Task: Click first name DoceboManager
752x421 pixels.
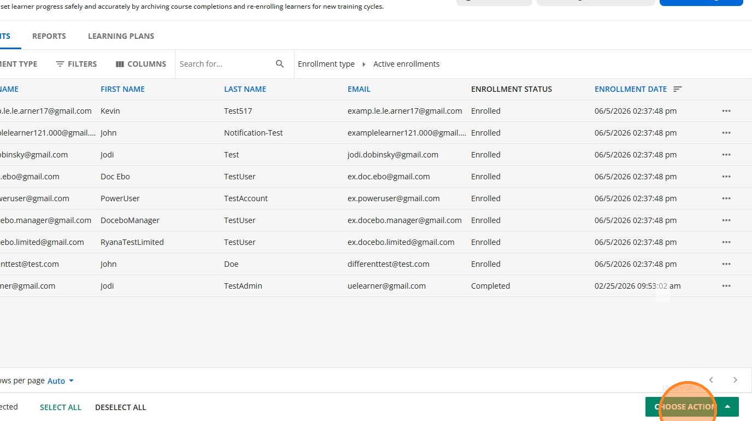Action: click(130, 220)
